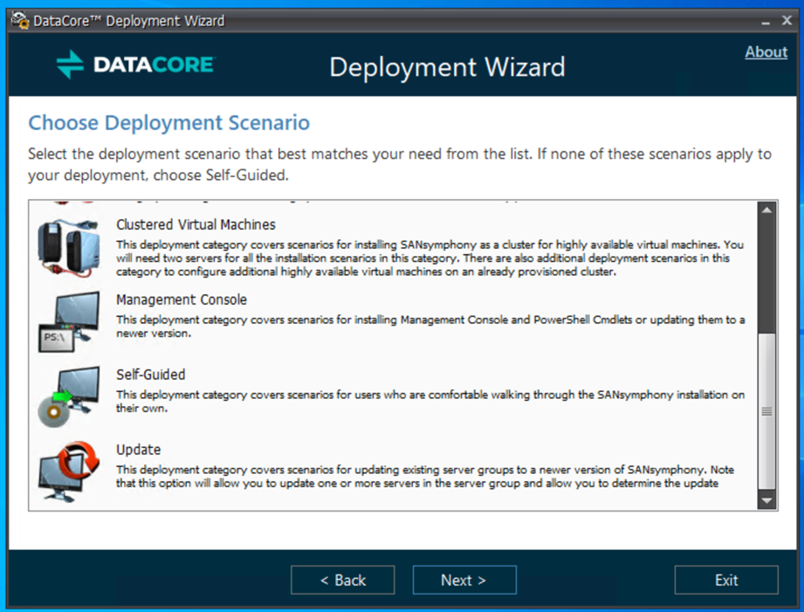This screenshot has width=804, height=612.
Task: Click the DataCore logo in the header
Action: click(x=135, y=65)
